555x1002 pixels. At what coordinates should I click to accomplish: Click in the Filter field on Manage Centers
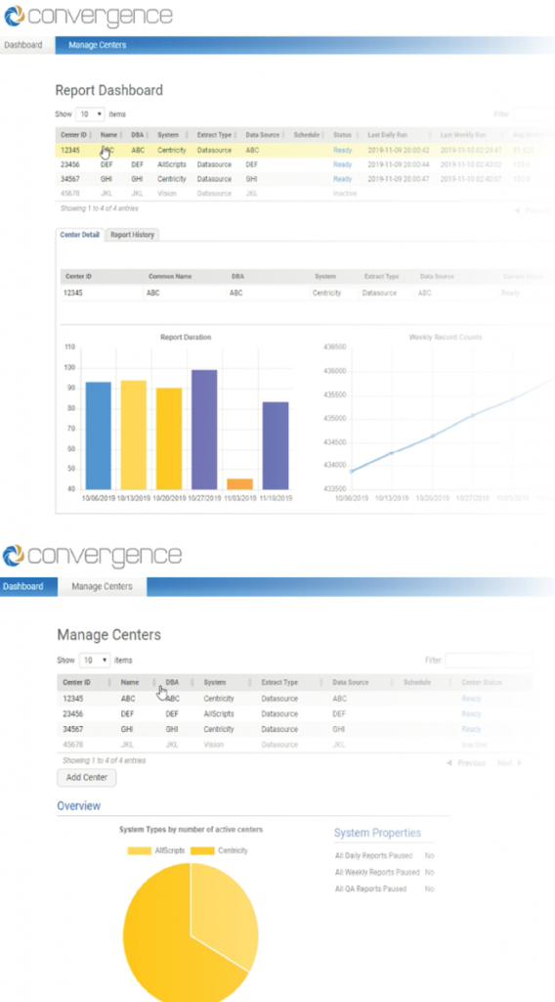[489, 660]
